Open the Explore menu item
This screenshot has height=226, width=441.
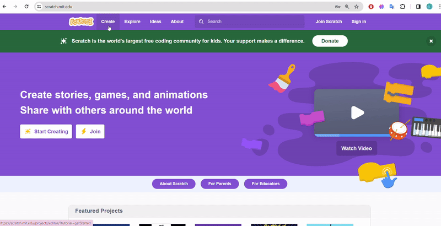point(132,21)
